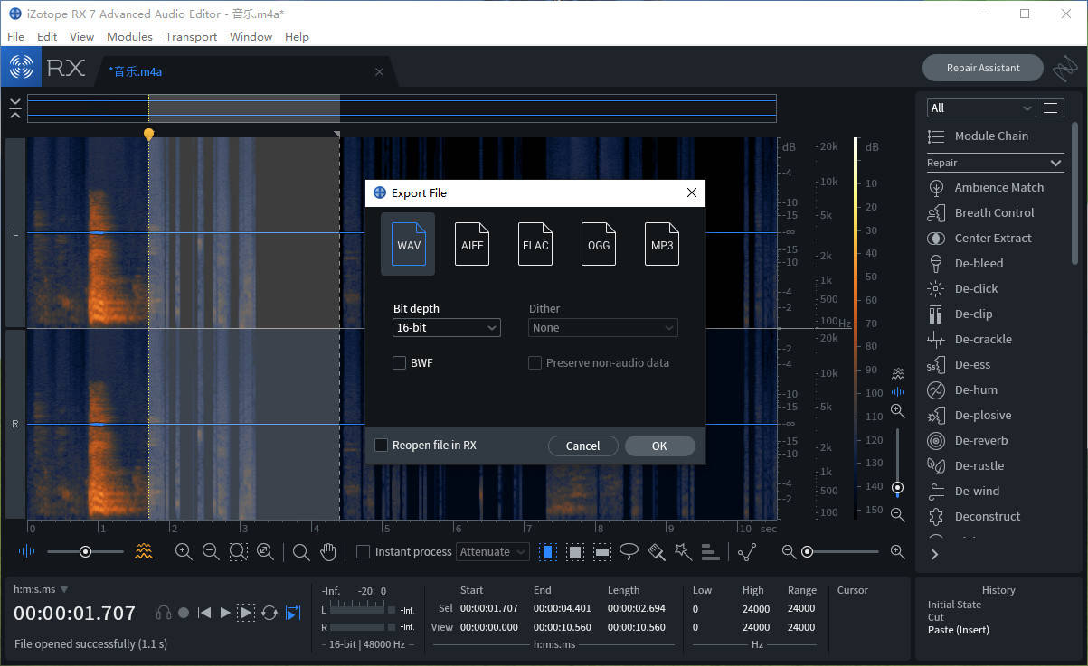Activate the grab hand tool
This screenshot has height=666, width=1088.
point(328,551)
